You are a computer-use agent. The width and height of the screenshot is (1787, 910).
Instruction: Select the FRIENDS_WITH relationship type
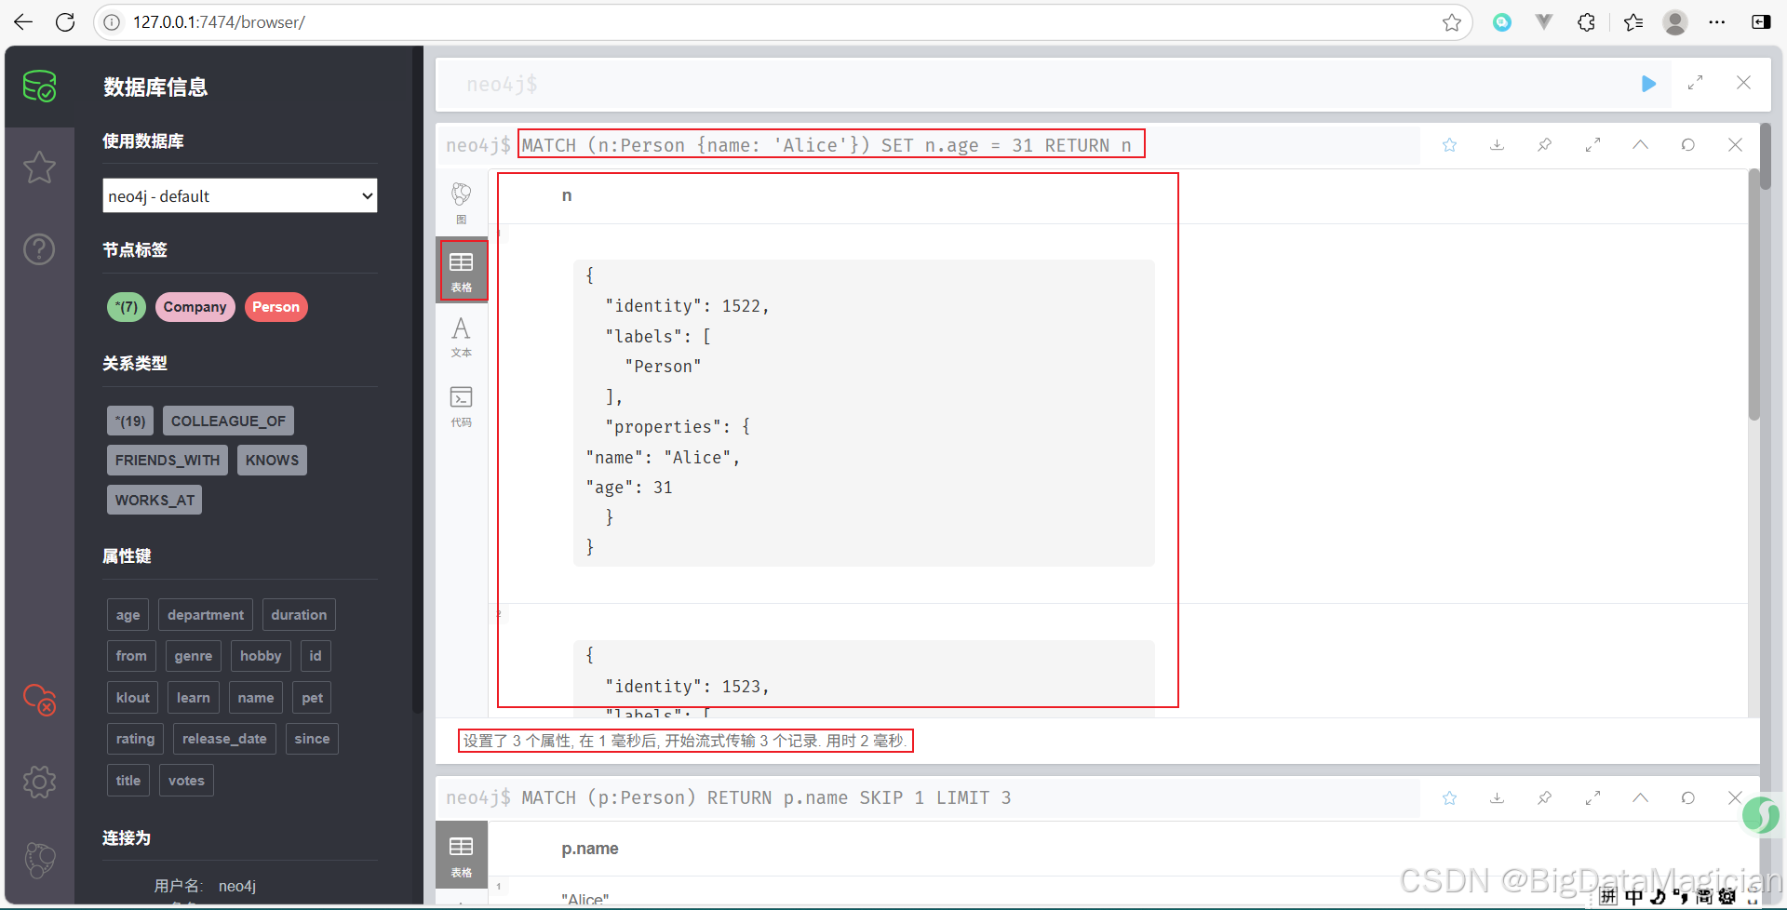coord(168,460)
